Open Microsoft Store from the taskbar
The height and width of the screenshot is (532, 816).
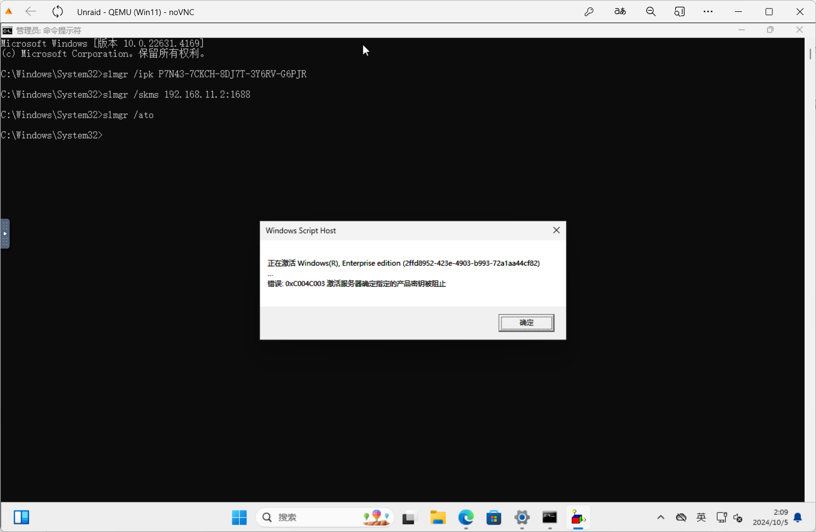pos(494,517)
